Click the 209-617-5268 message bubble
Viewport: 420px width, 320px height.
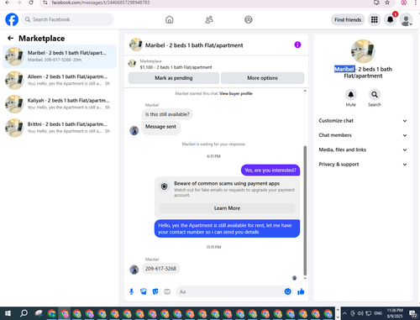point(160,269)
